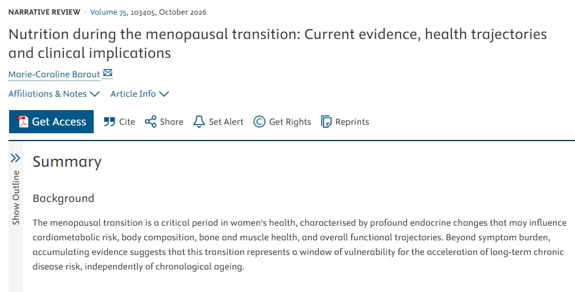Toggle the Show Outline sidebar
575x292 pixels.
coord(16,189)
